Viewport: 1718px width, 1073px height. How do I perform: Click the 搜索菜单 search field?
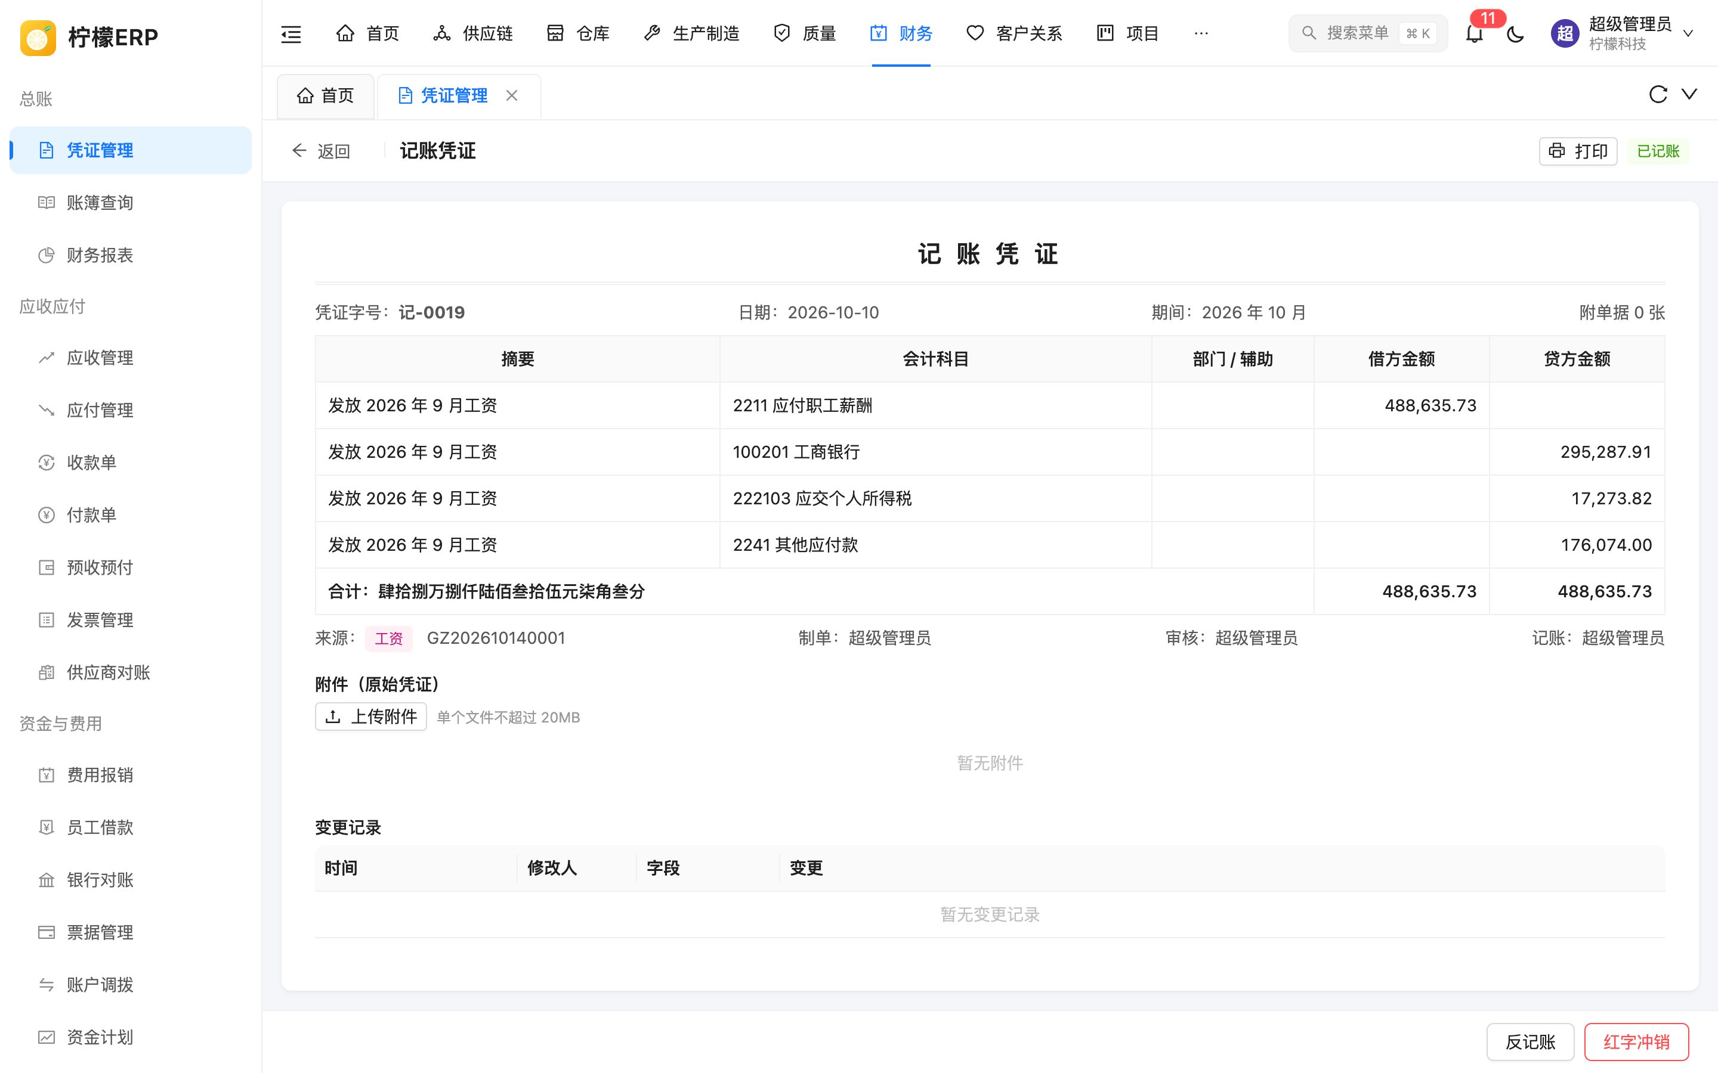[x=1367, y=33]
